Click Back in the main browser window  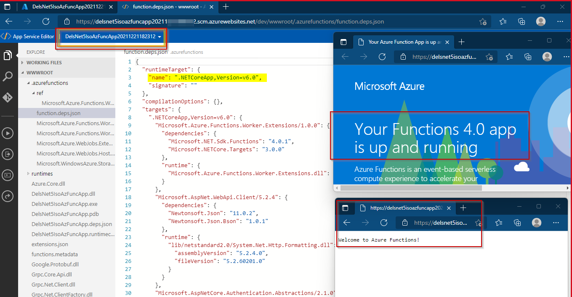pos(9,21)
